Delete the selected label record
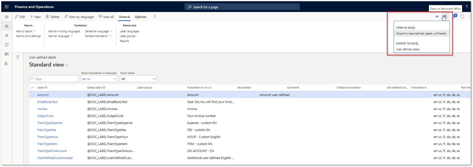The width and height of the screenshot is (473, 167). point(52,17)
